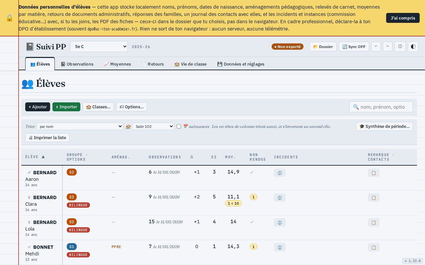Image resolution: width=425 pixels, height=265 pixels.
Task: Focus the student search field
Action: [x=381, y=107]
